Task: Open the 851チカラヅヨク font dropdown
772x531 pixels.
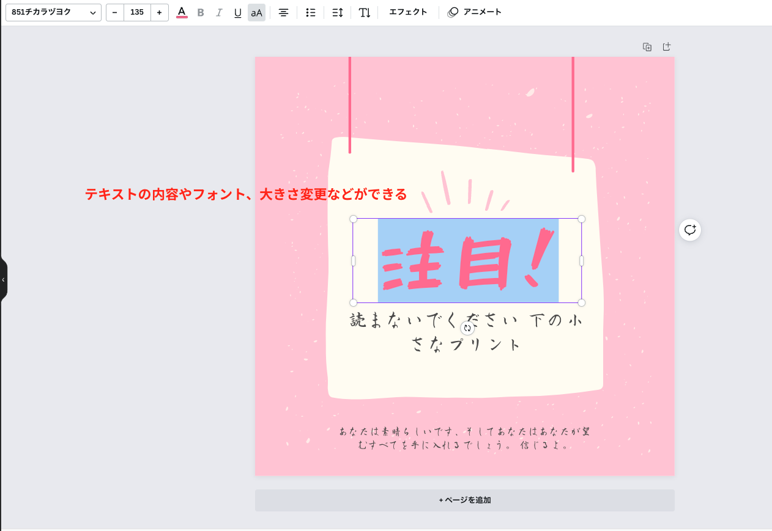Action: [53, 12]
